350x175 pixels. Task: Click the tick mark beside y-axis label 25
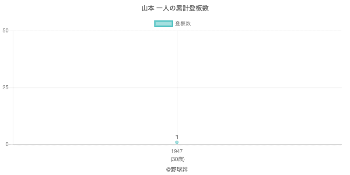click(11, 87)
